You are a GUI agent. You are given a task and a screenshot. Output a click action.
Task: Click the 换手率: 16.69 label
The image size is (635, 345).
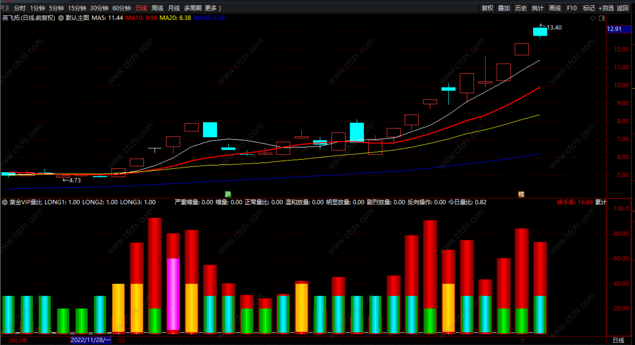click(575, 202)
